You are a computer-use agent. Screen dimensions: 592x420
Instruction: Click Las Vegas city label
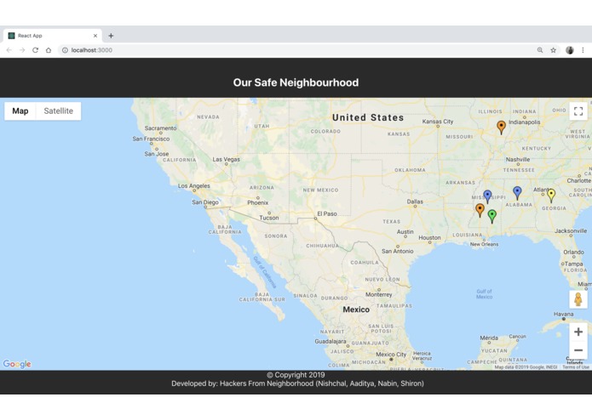(226, 159)
